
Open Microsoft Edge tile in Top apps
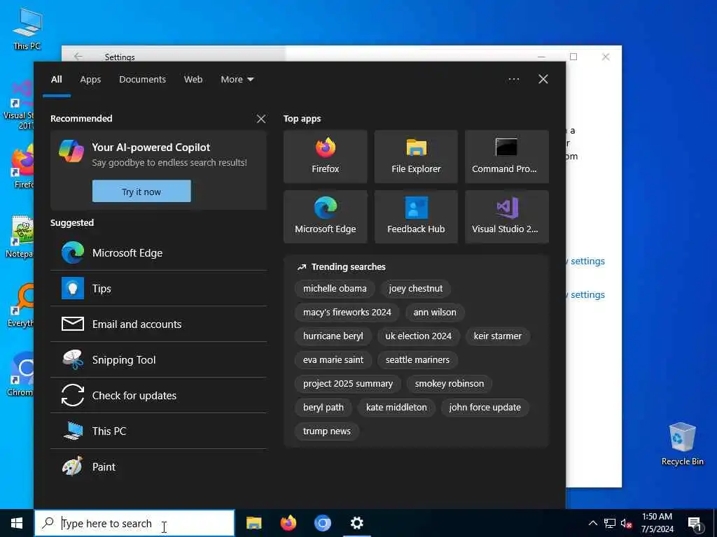point(325,217)
